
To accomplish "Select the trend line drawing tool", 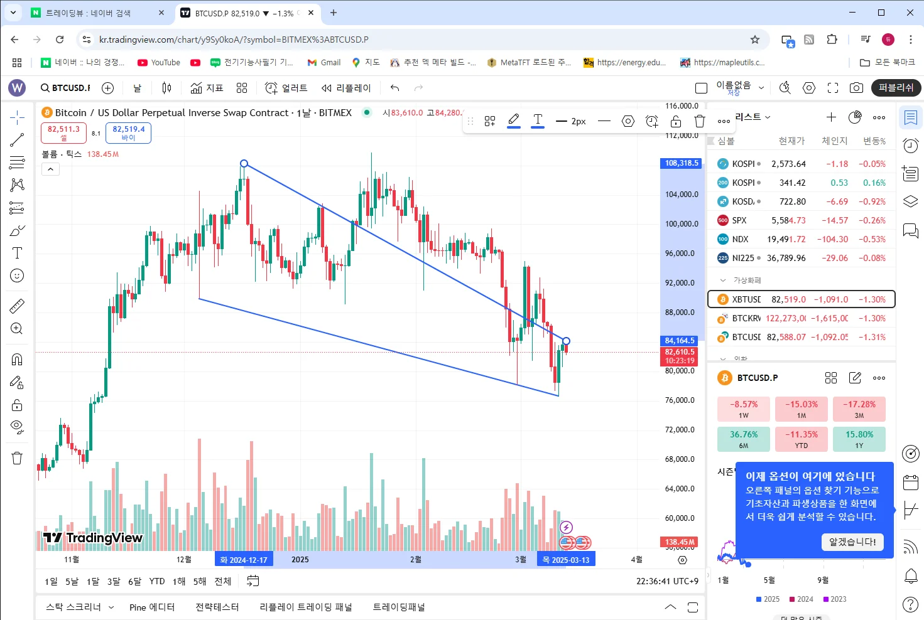I will point(17,140).
